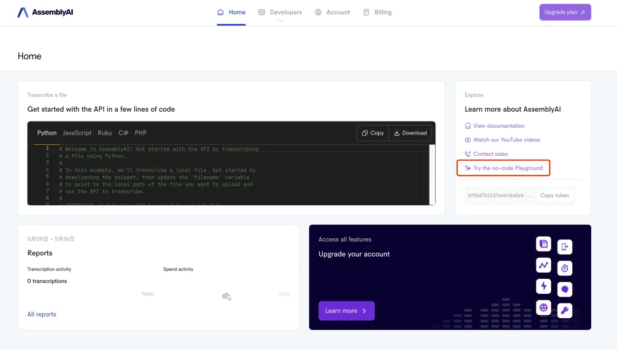Image resolution: width=617 pixels, height=349 pixels.
Task: Click the Billing receipt icon
Action: click(366, 12)
